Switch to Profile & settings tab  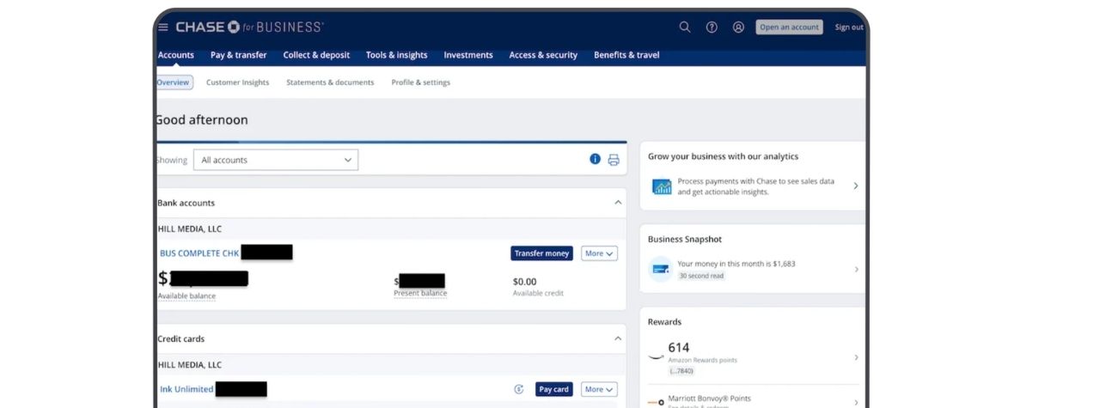click(x=421, y=82)
